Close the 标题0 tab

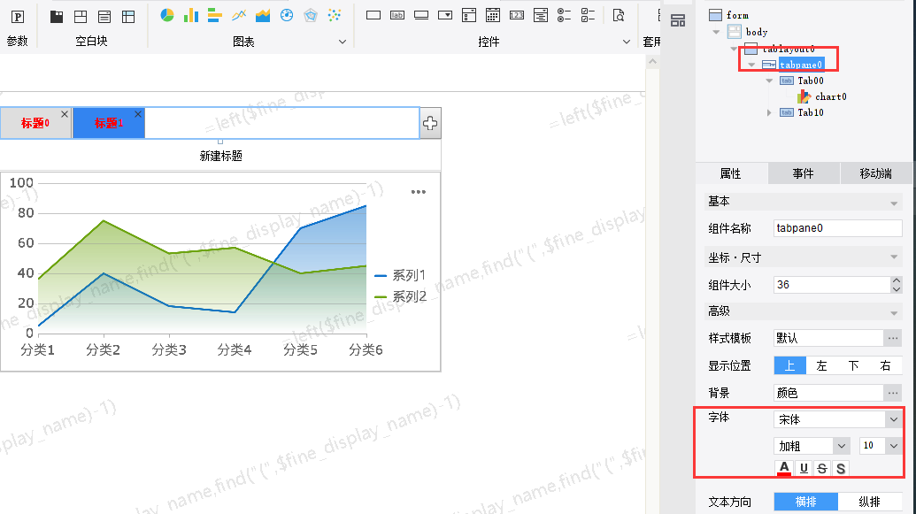click(x=65, y=114)
